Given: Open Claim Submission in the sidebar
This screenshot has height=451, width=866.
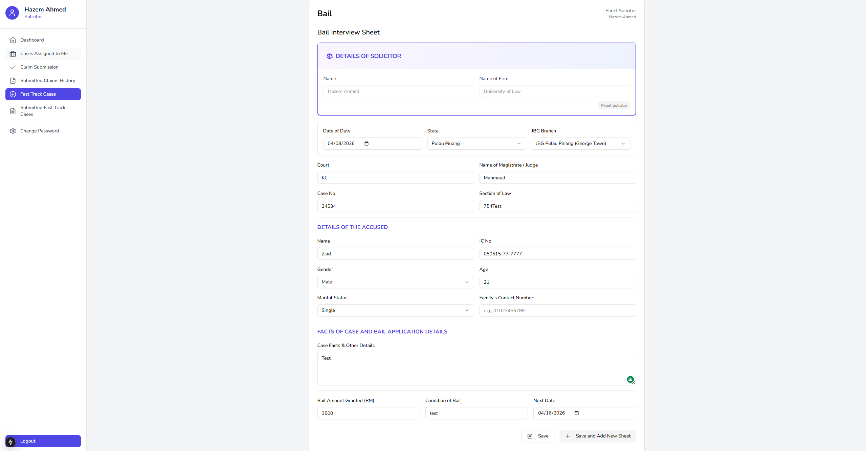Looking at the screenshot, I should [39, 67].
